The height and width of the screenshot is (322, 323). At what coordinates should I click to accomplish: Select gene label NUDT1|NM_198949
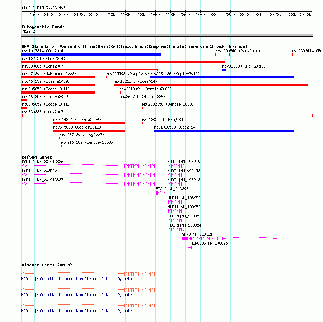tap(184, 162)
